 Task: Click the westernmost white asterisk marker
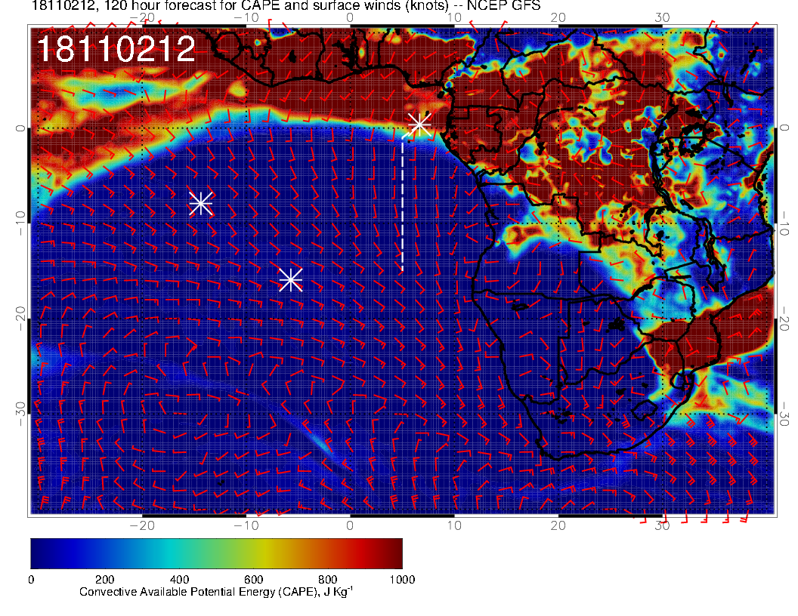[x=200, y=203]
